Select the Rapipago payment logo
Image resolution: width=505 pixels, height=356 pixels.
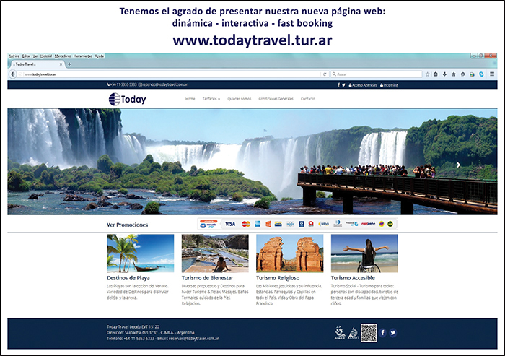pos(368,223)
